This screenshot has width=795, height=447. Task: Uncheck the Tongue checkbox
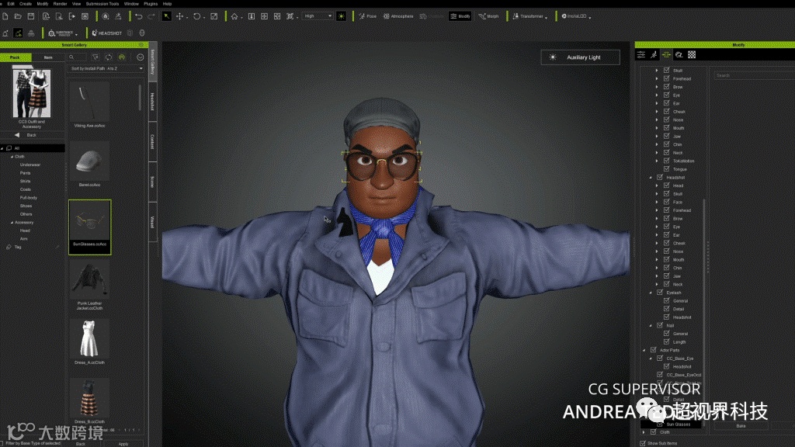click(x=667, y=168)
